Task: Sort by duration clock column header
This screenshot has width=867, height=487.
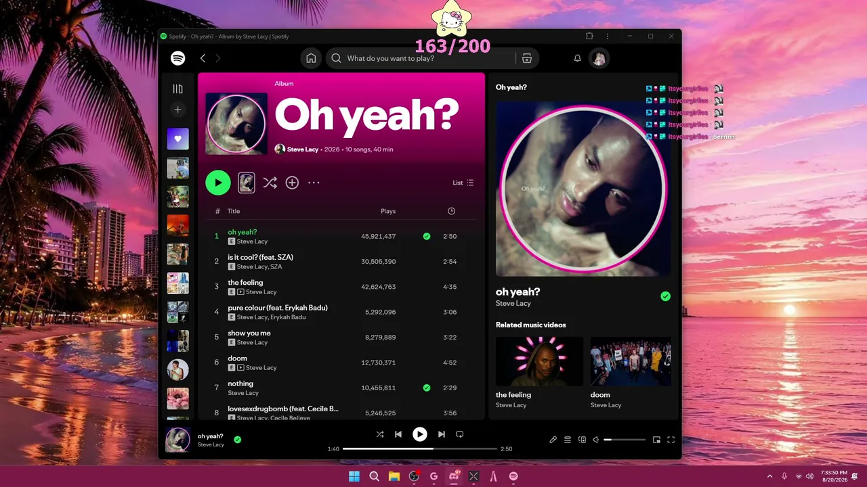Action: 452,211
